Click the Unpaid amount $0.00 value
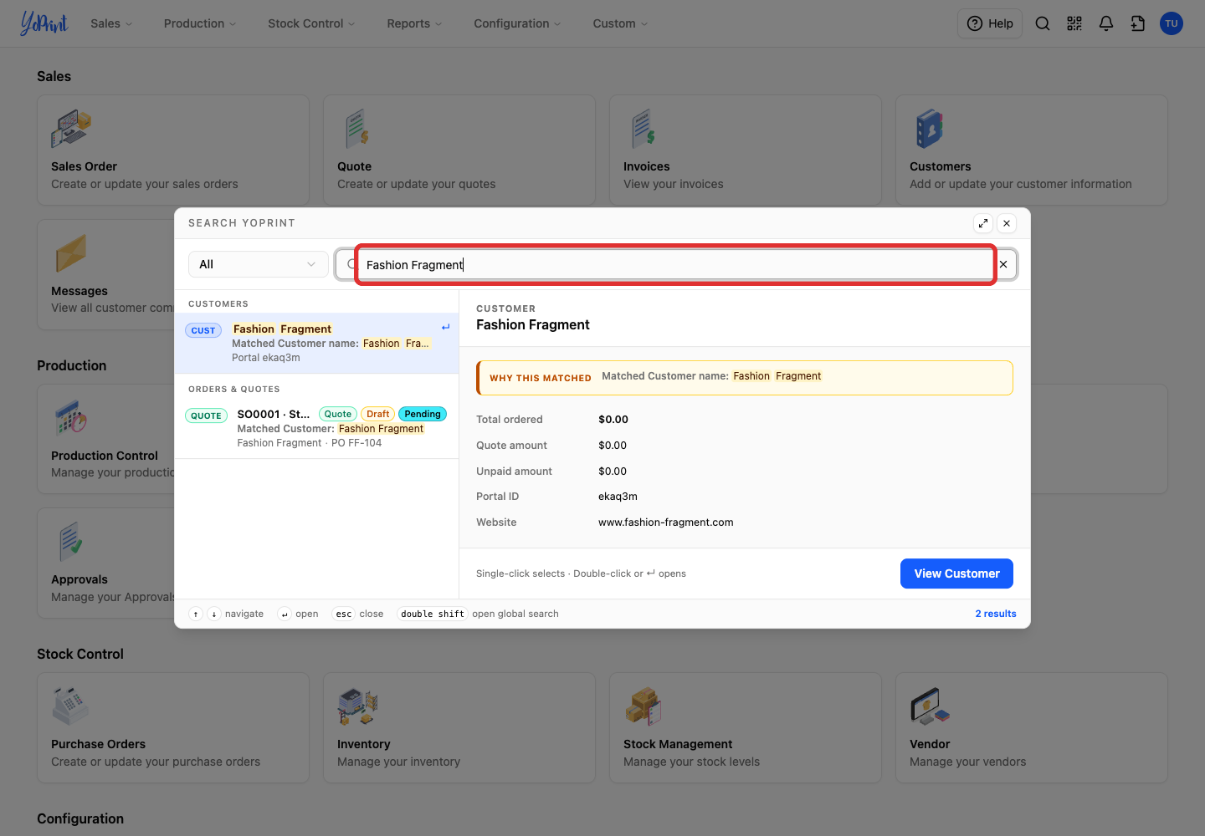Screen dimensions: 1205x836 (613, 472)
